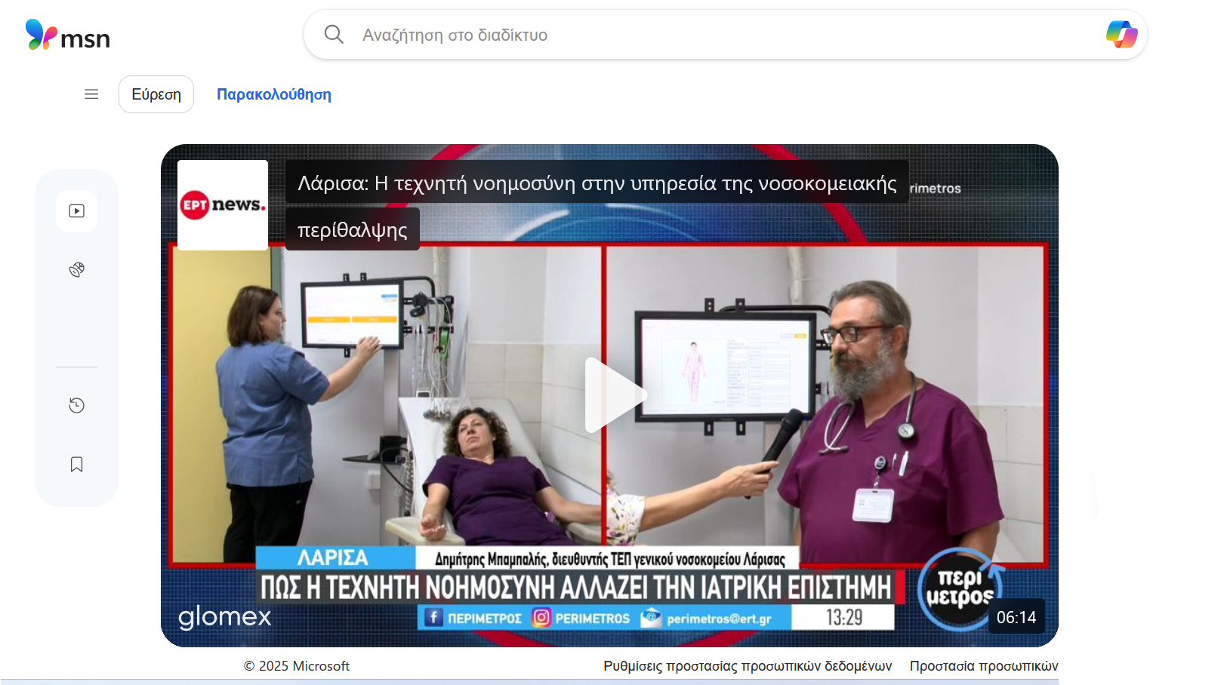This screenshot has width=1224, height=685.
Task: Open the Προστασία προσωπικών footer link
Action: pyautogui.click(x=983, y=666)
